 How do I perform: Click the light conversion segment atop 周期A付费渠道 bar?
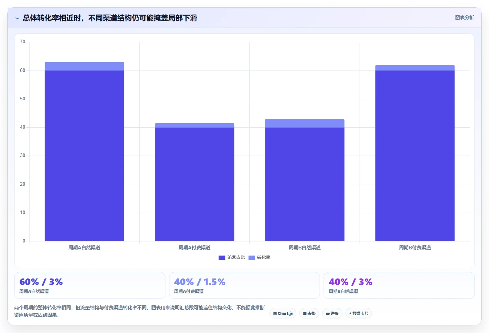point(195,125)
